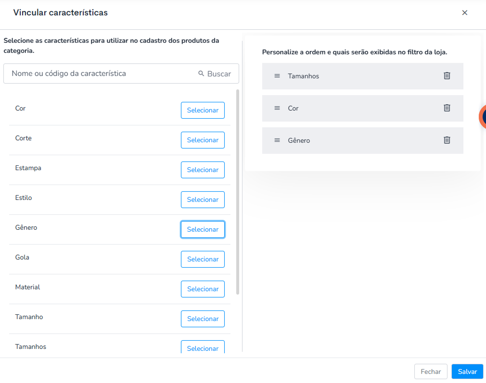Save the linked characteristics with Salvar
This screenshot has width=486, height=383.
tap(467, 371)
